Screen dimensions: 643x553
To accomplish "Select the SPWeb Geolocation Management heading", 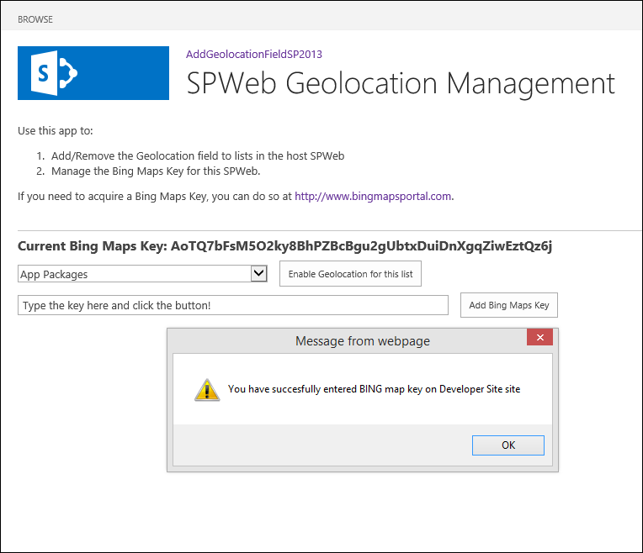I will pos(401,83).
